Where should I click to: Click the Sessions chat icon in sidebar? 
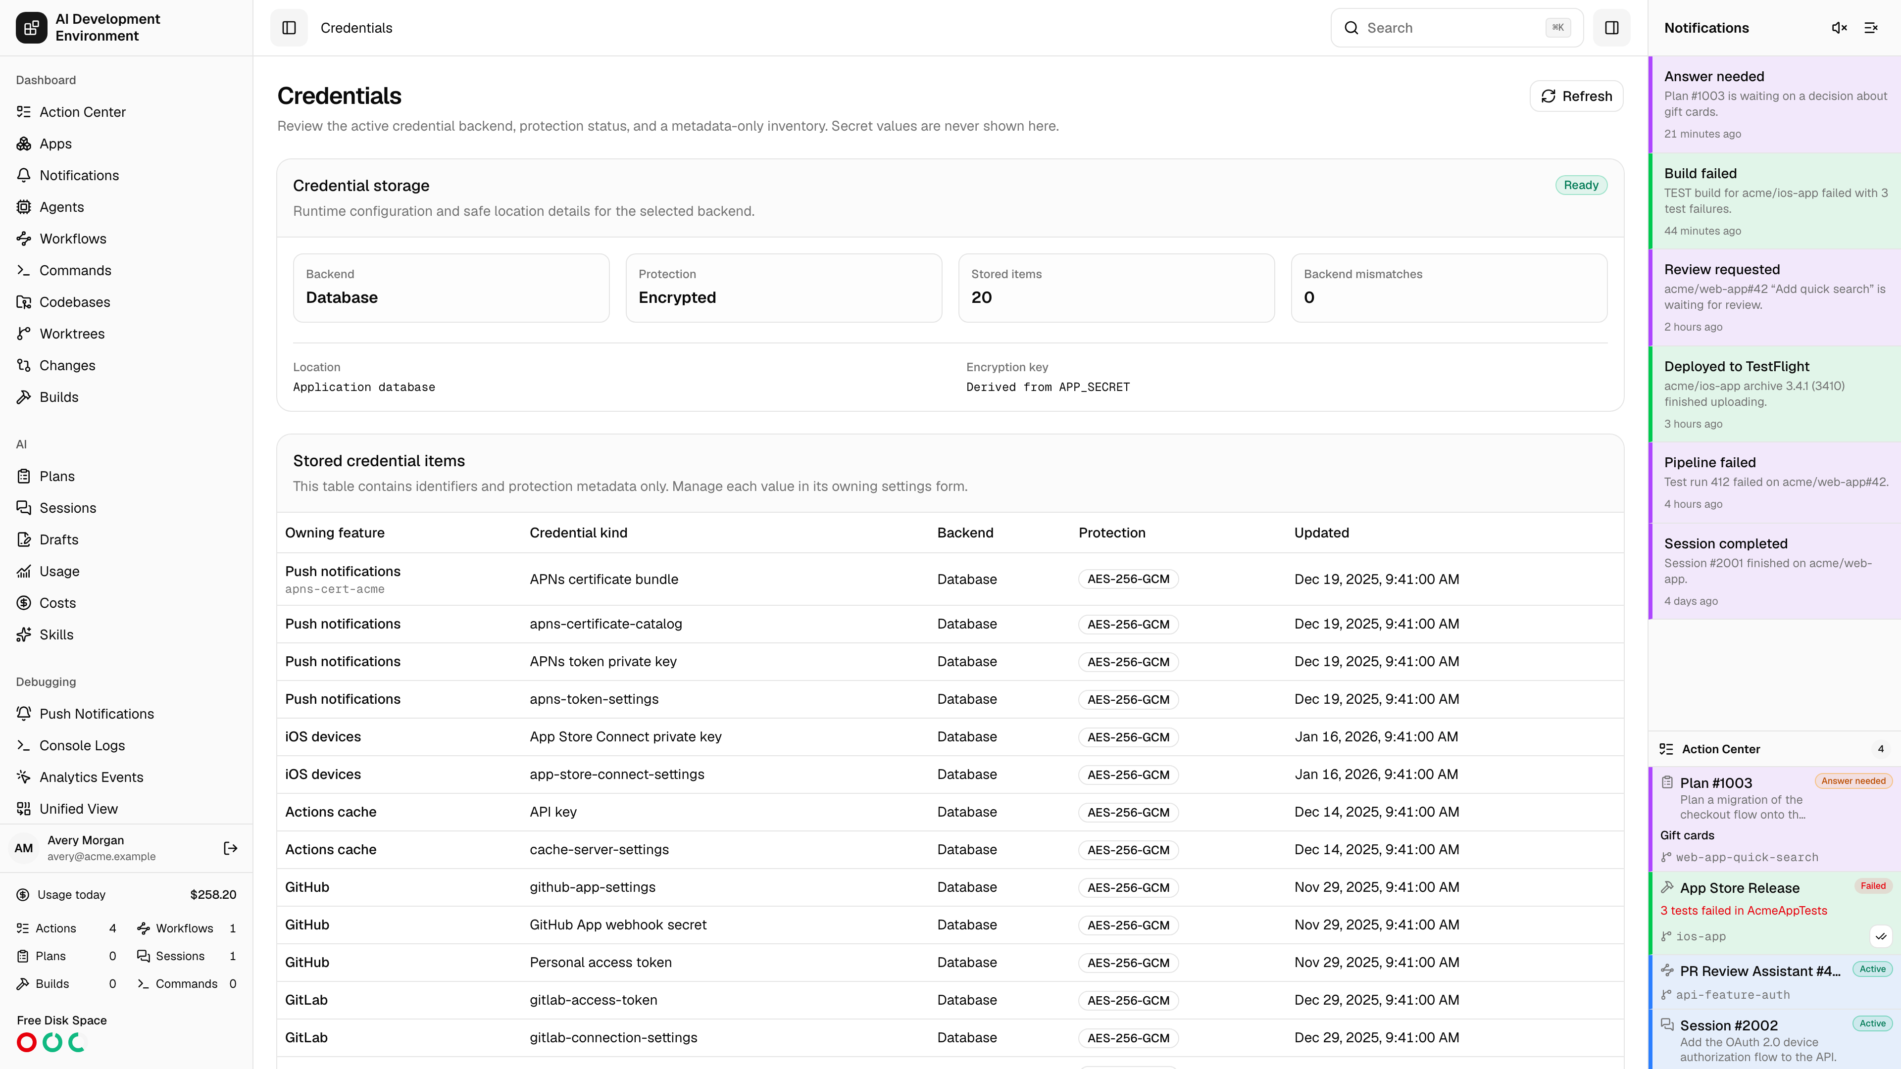coord(24,508)
